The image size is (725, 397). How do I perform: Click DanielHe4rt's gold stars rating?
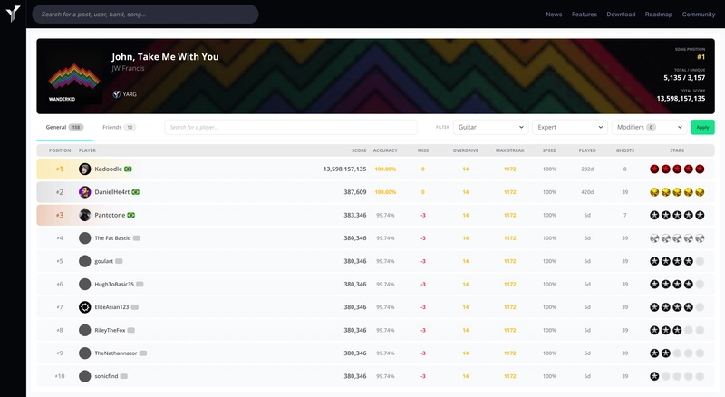point(677,192)
